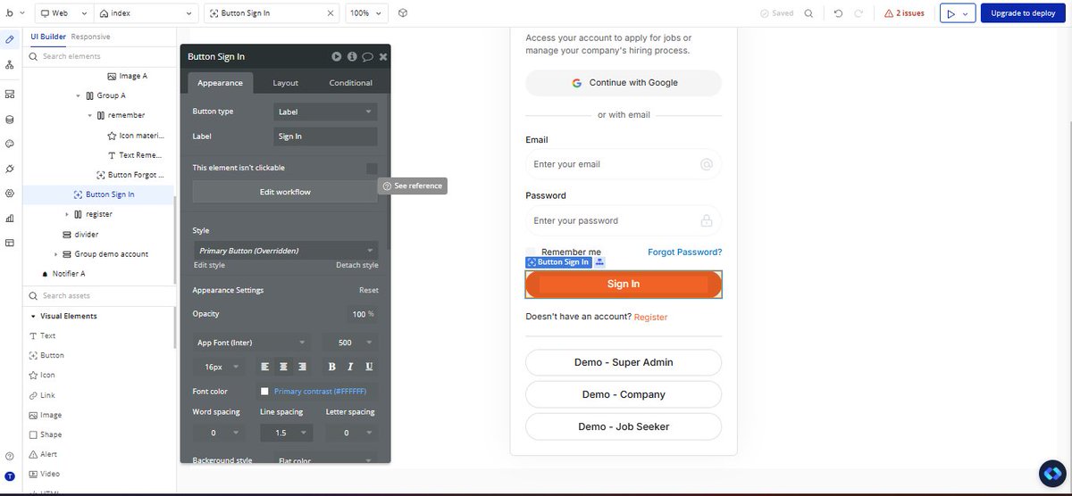Align text left
The height and width of the screenshot is (496, 1072).
pos(264,367)
